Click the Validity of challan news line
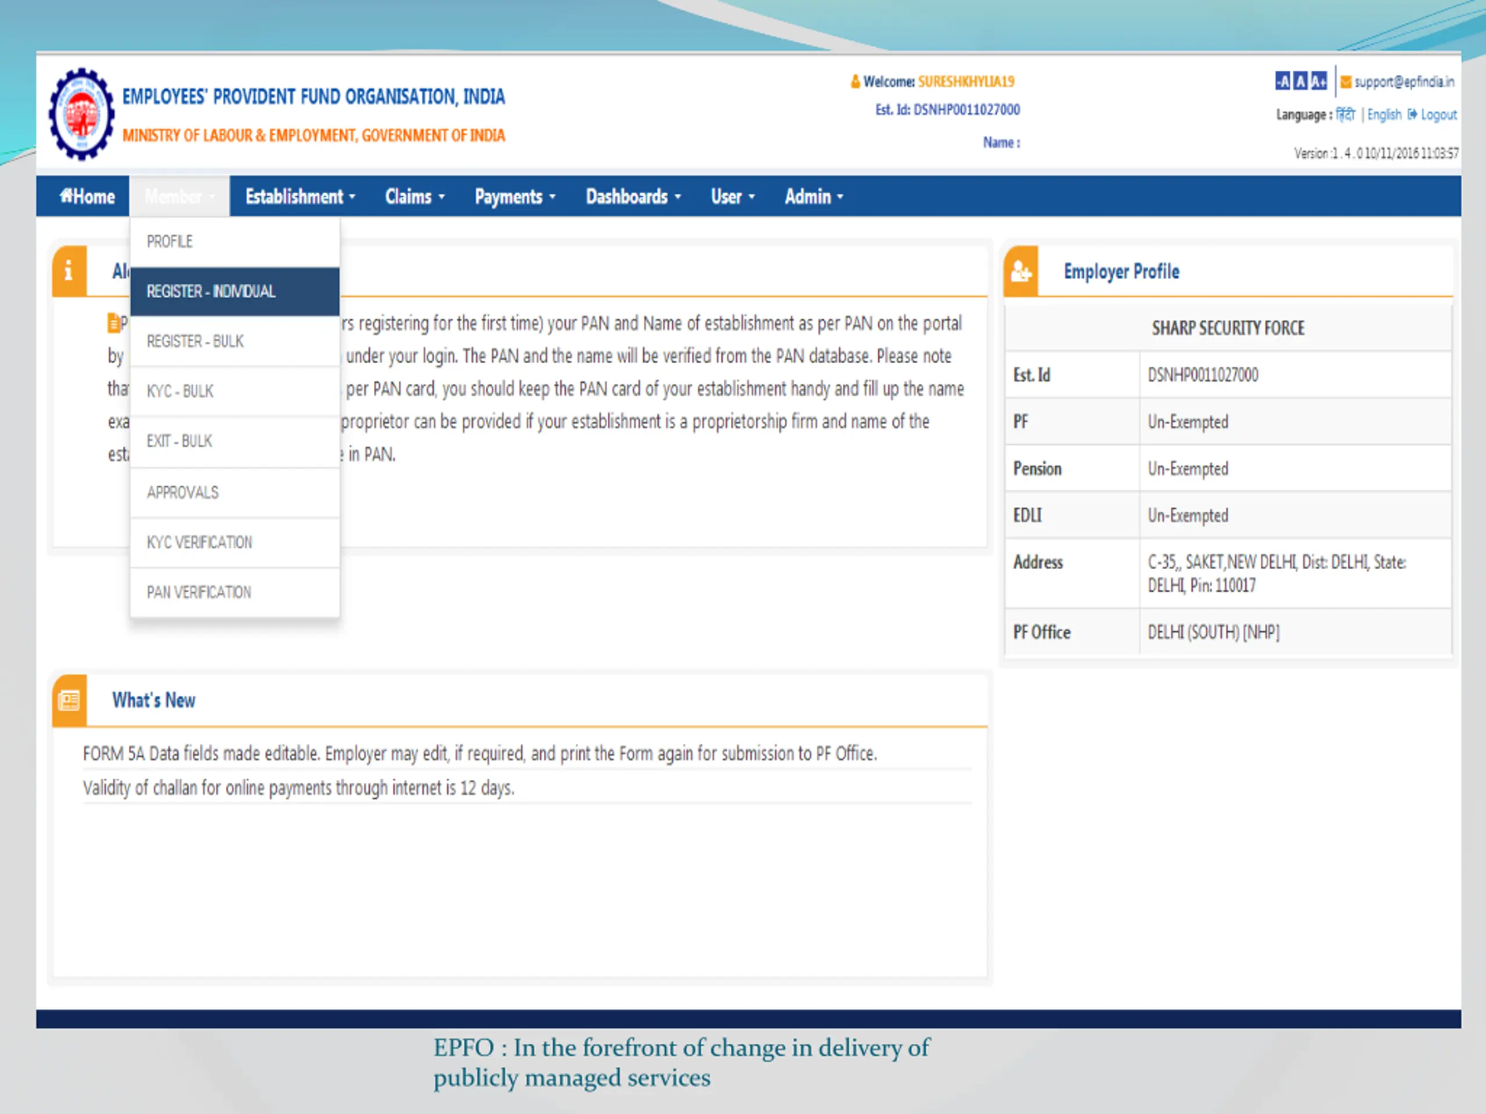1486x1114 pixels. 298,788
